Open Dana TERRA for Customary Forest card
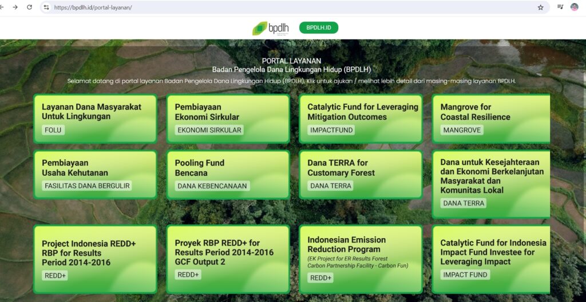 [361, 174]
